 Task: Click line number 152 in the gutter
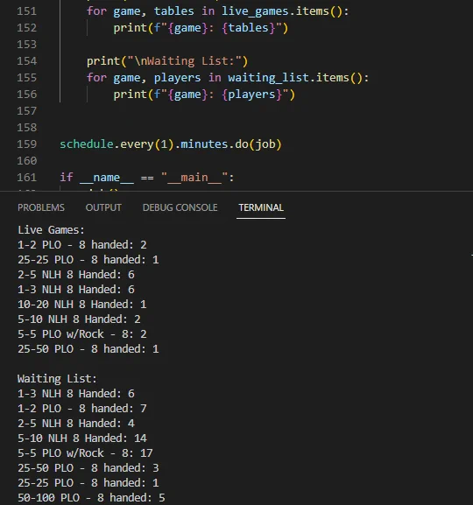(x=27, y=28)
